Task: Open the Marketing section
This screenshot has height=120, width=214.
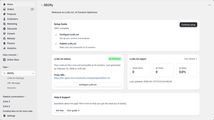Action: (x=18, y=24)
